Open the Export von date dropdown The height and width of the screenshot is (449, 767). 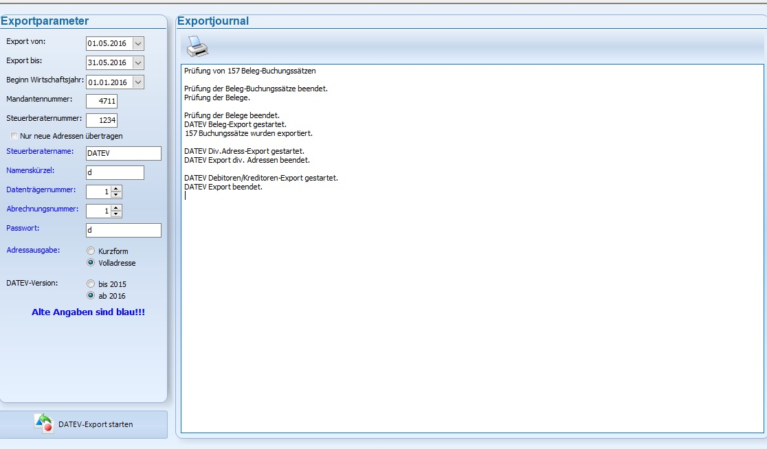pos(138,43)
